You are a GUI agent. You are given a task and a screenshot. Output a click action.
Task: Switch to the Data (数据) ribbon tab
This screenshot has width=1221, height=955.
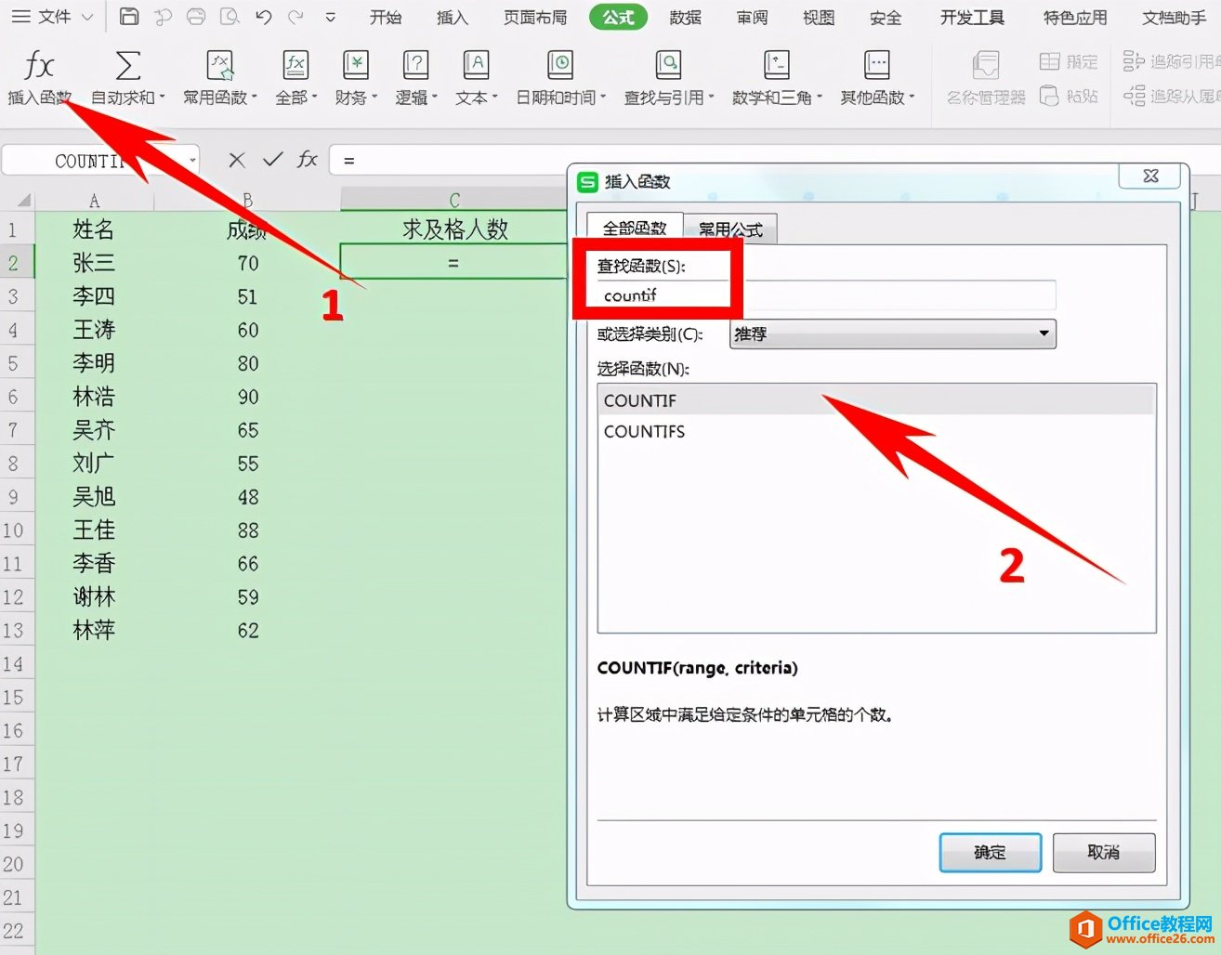pos(686,17)
